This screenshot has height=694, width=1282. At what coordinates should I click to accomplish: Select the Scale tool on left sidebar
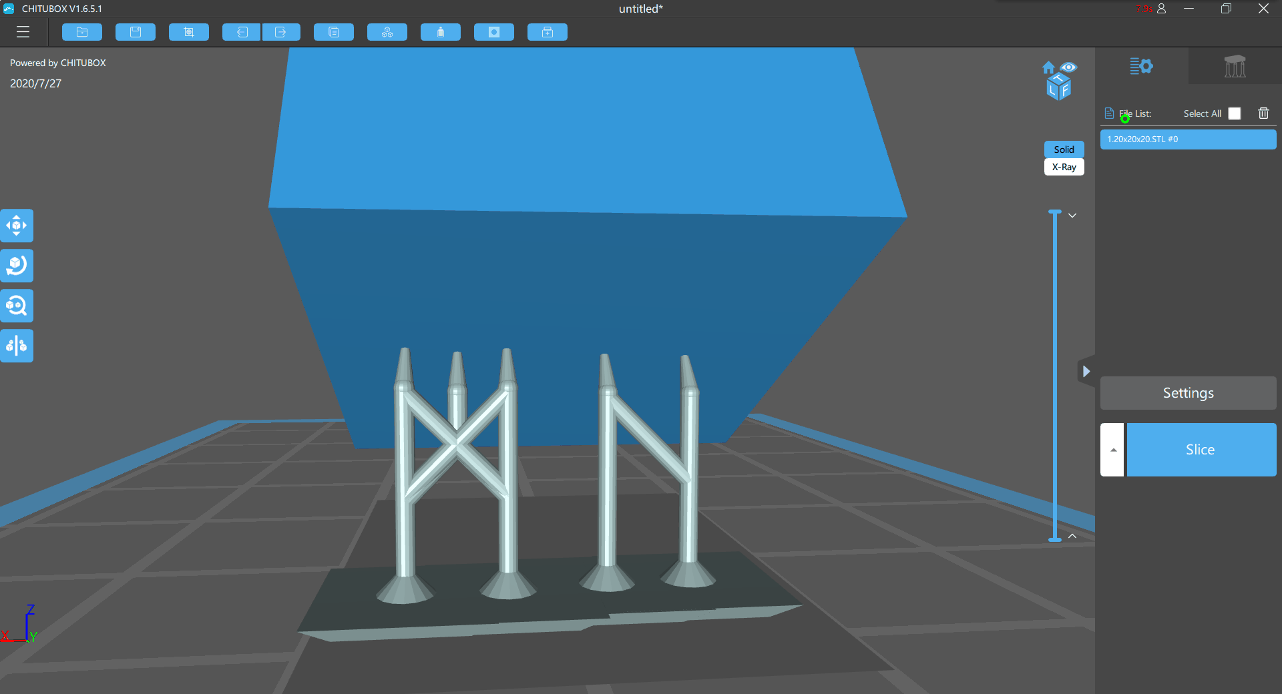click(x=17, y=306)
